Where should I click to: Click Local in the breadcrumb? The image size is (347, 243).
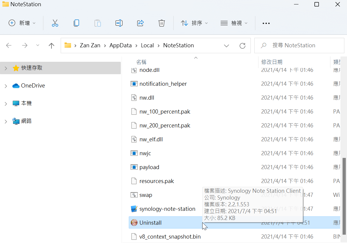point(147,45)
